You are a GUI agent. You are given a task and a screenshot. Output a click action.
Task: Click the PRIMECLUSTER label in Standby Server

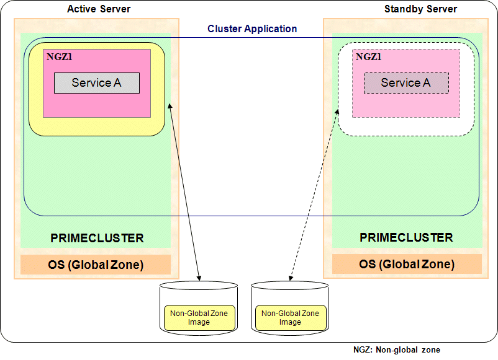406,237
